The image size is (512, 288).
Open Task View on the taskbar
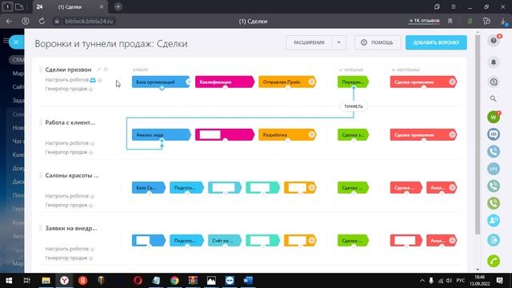[26, 281]
